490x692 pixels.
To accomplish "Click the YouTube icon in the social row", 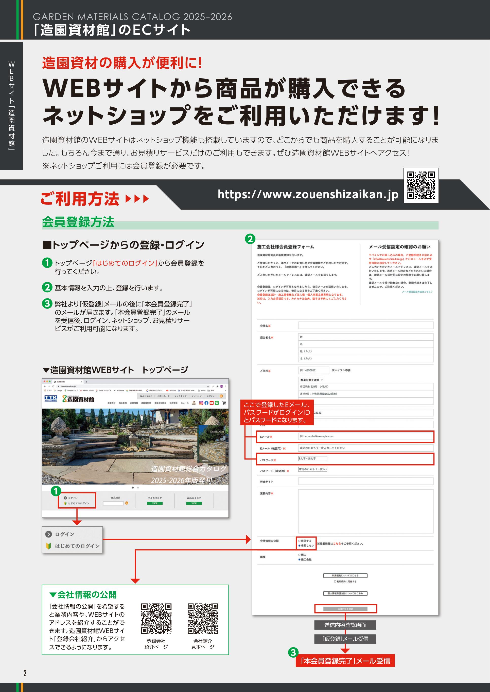I will [x=211, y=403].
